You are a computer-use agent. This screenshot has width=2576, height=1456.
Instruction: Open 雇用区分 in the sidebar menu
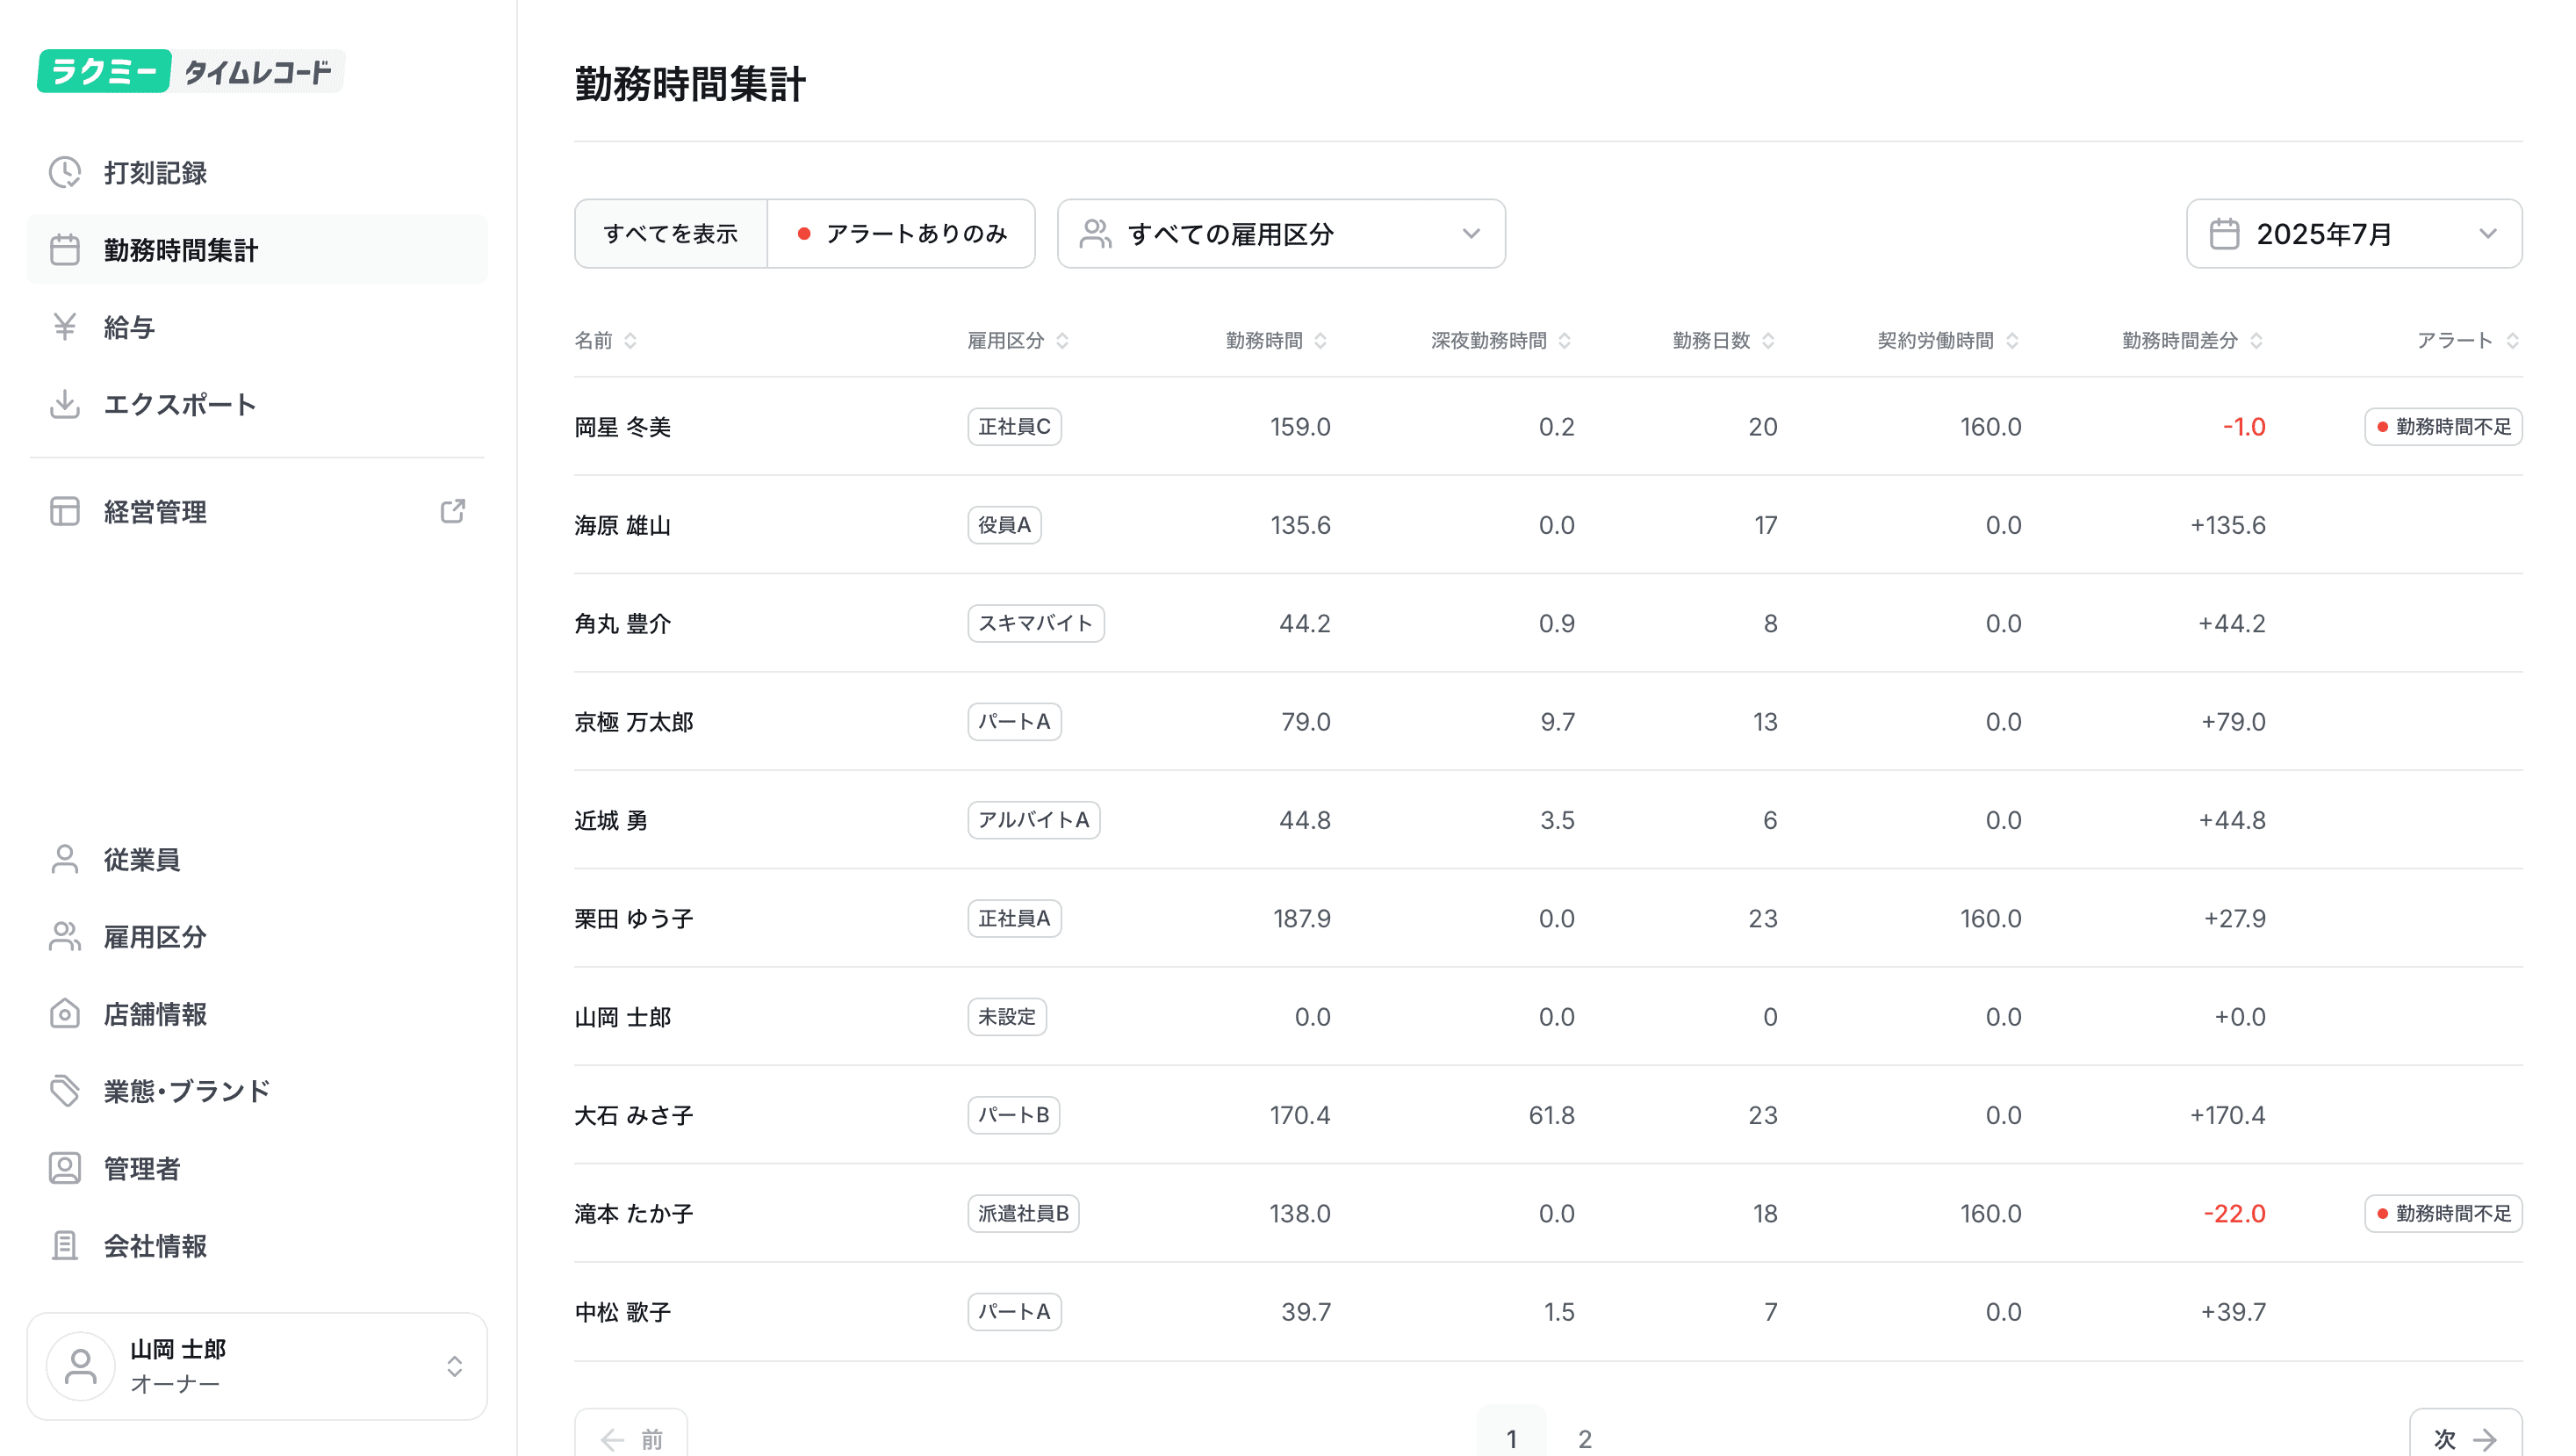[155, 937]
